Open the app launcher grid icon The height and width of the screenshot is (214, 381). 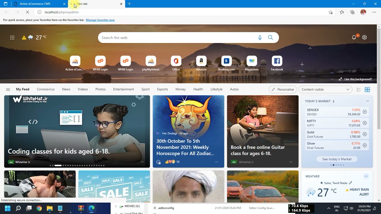click(12, 37)
